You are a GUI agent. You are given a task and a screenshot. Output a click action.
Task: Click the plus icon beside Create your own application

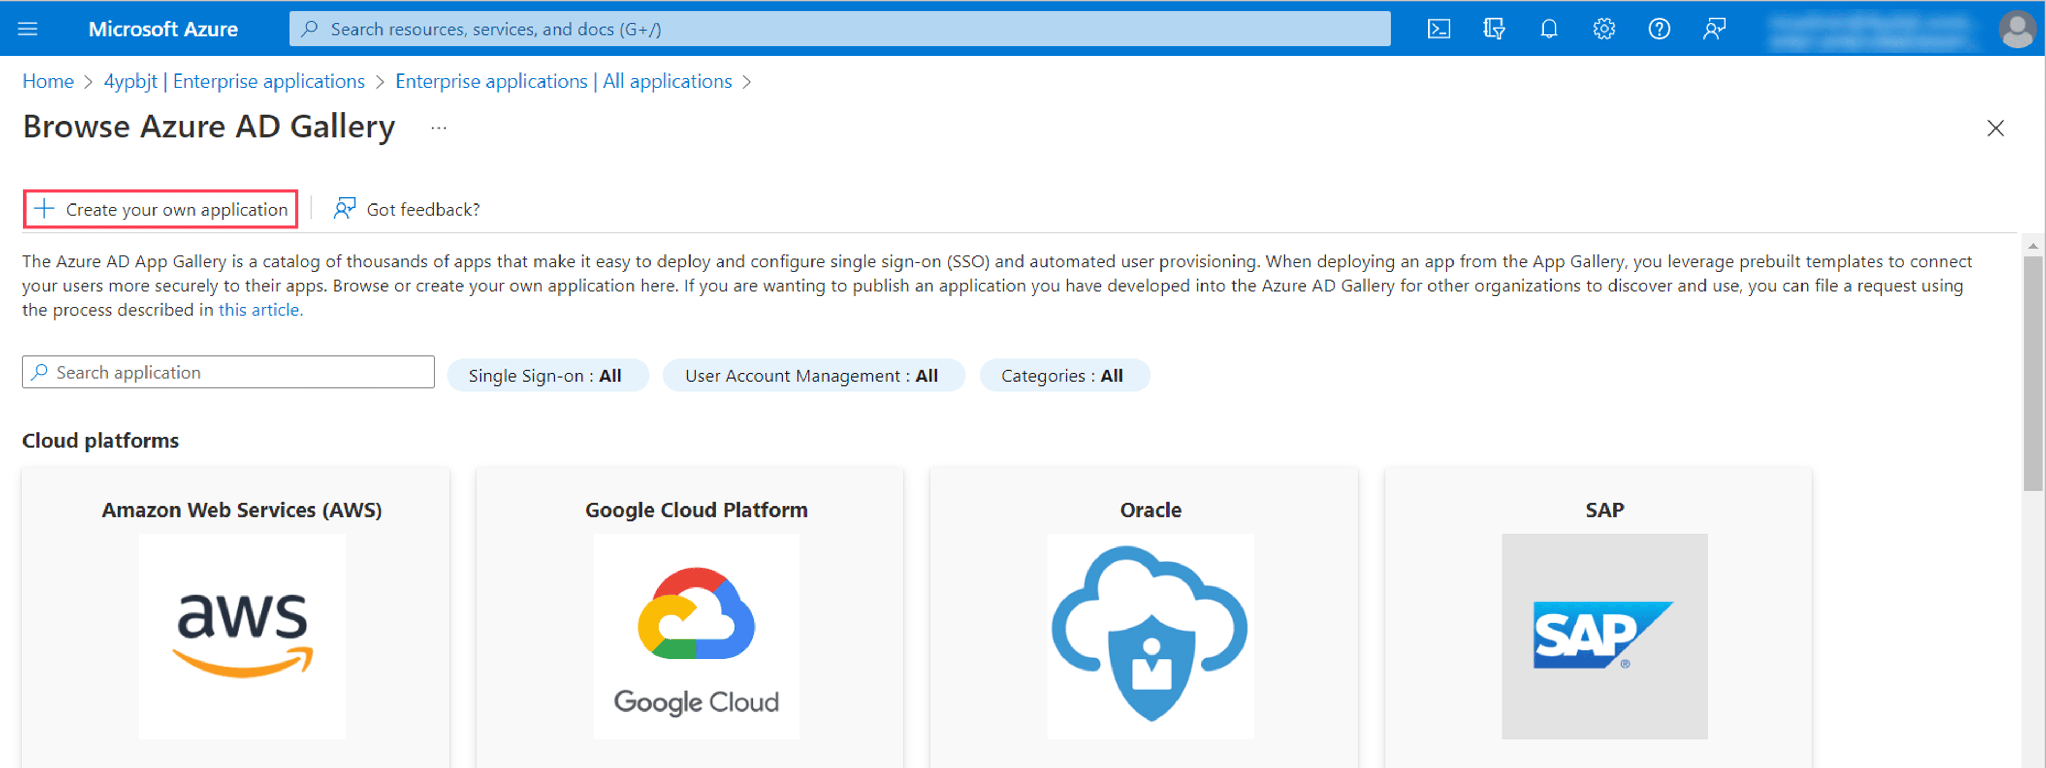click(44, 209)
